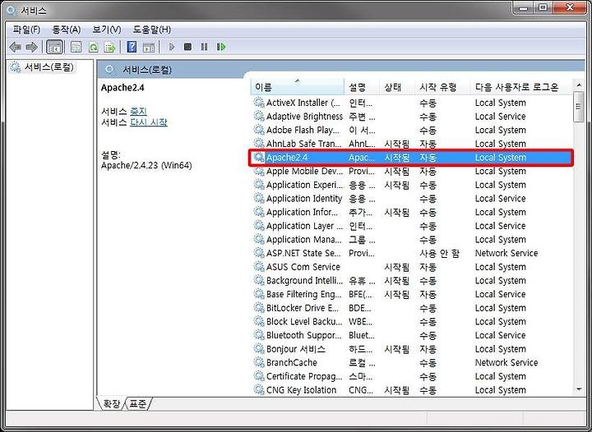Click gear icon of CNG Key Isolation row

(259, 389)
